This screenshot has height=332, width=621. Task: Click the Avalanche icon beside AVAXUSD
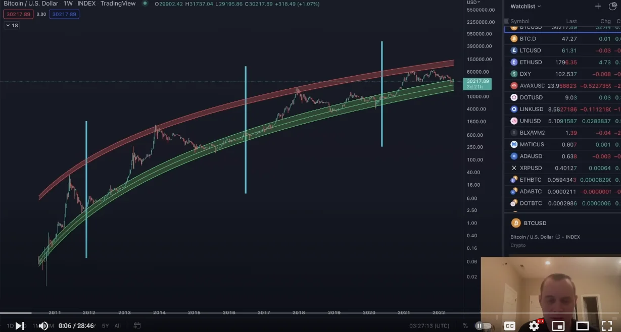(514, 86)
